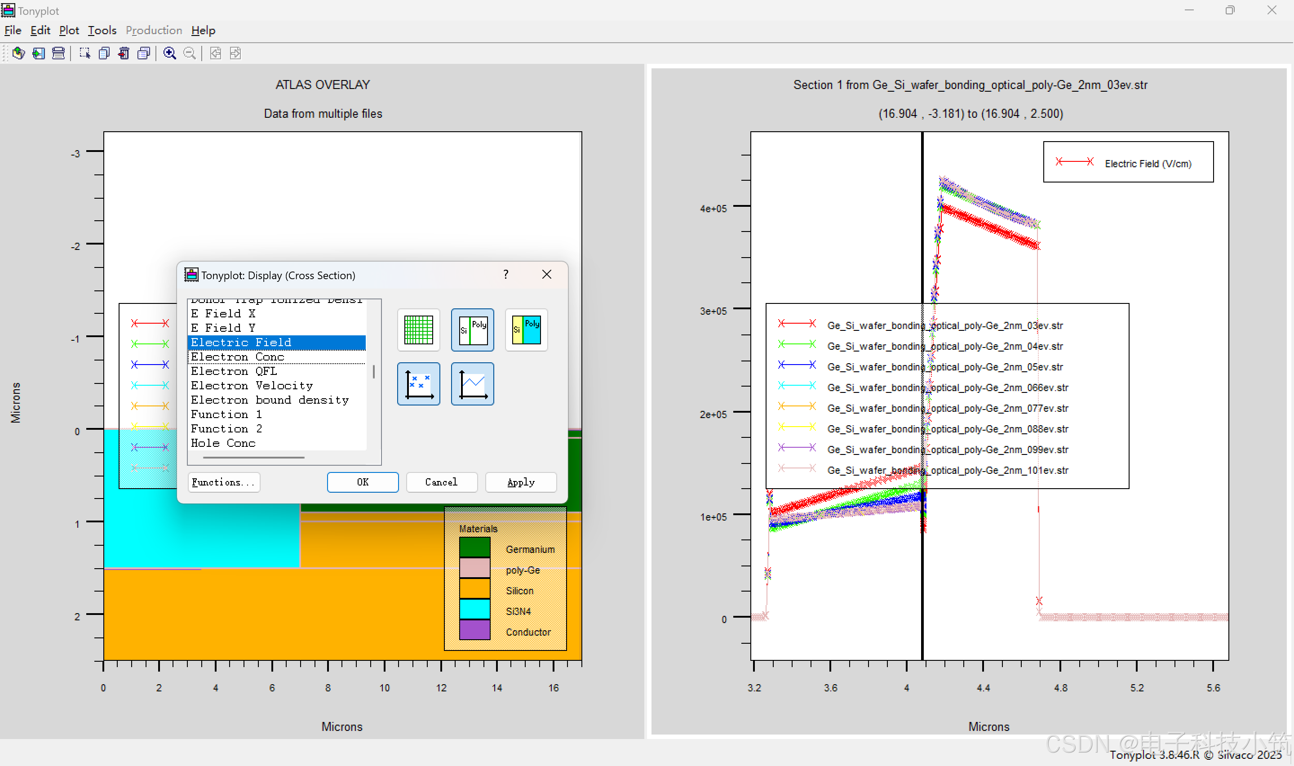Toggle the data points marker display button
1294x766 pixels.
(x=418, y=384)
